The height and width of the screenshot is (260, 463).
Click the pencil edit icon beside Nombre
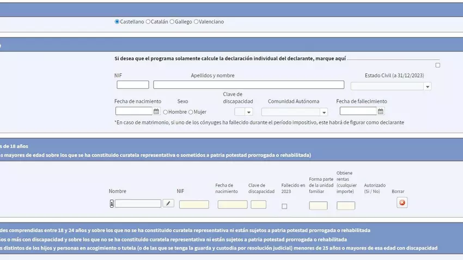click(x=168, y=203)
